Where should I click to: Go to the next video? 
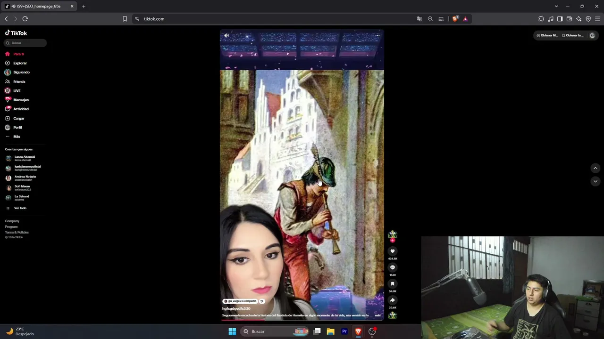click(595, 181)
